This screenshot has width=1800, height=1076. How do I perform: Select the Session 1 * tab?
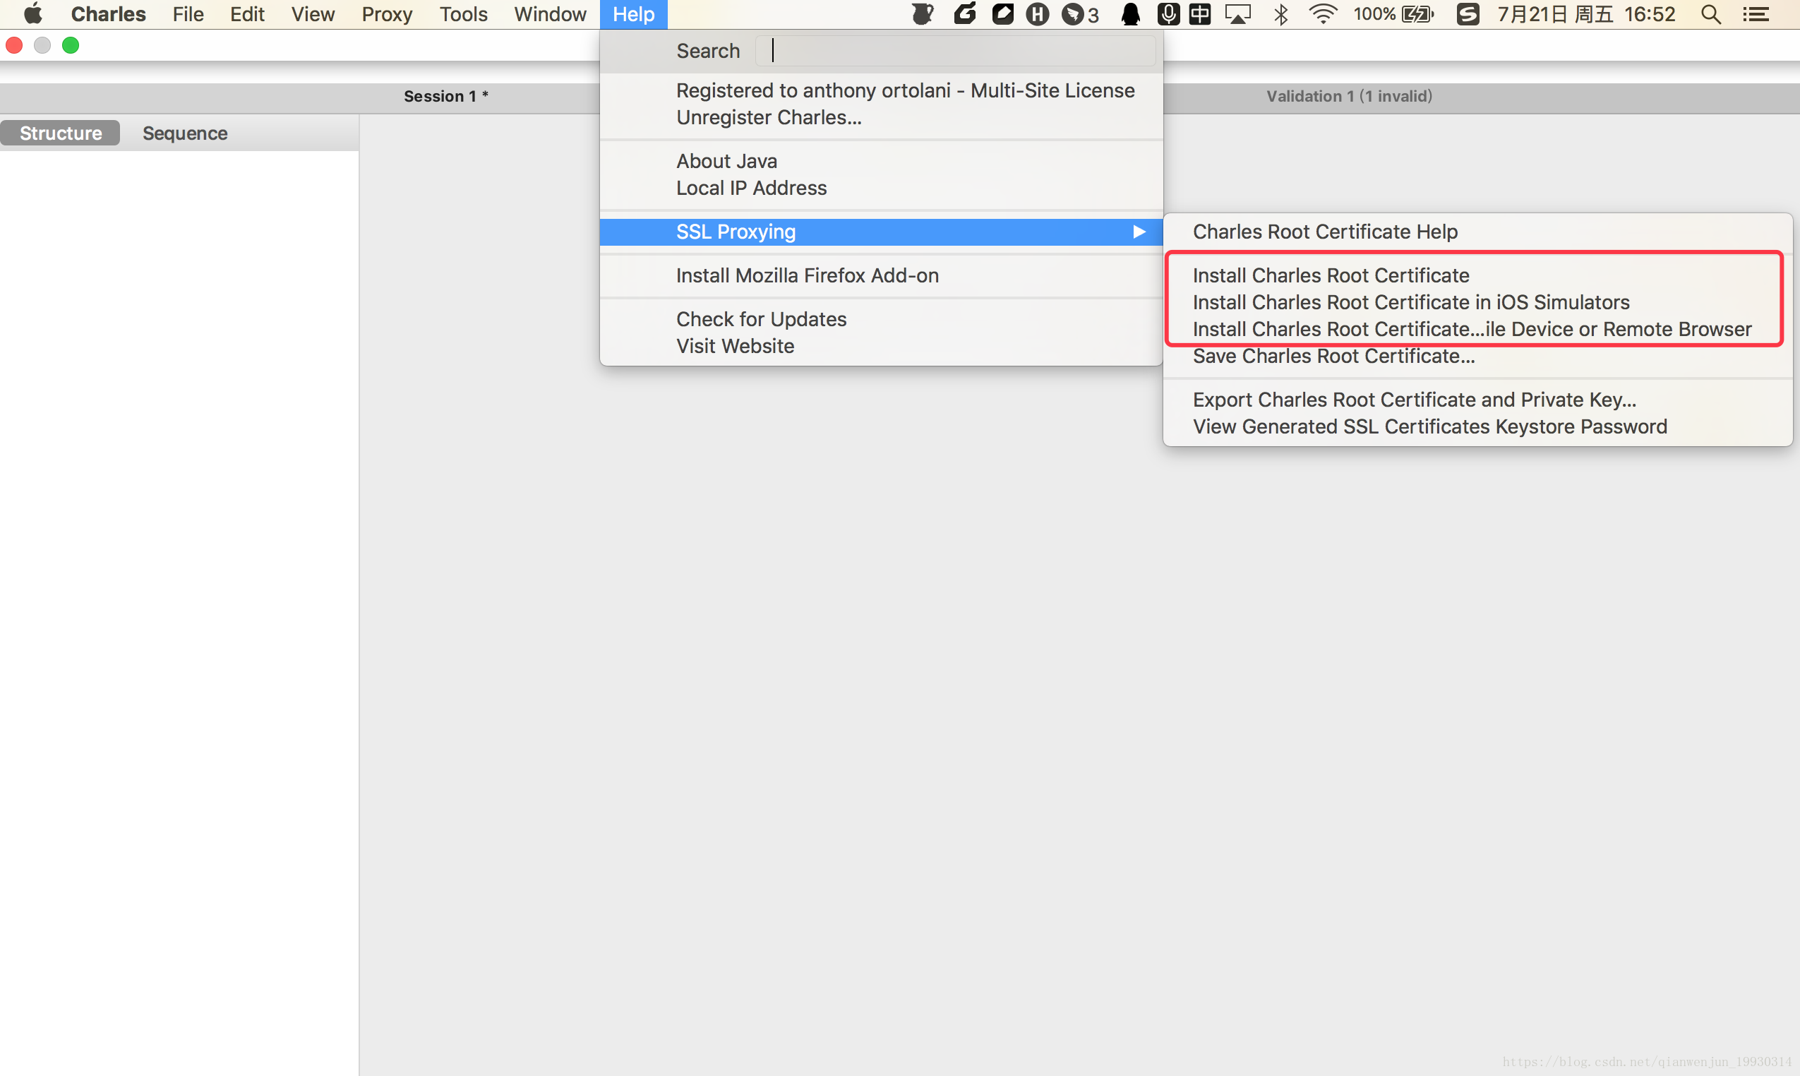(x=446, y=97)
